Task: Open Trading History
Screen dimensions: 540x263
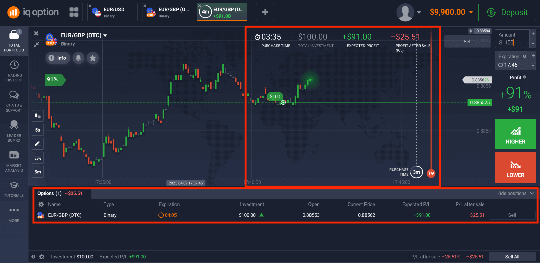Action: 14,71
